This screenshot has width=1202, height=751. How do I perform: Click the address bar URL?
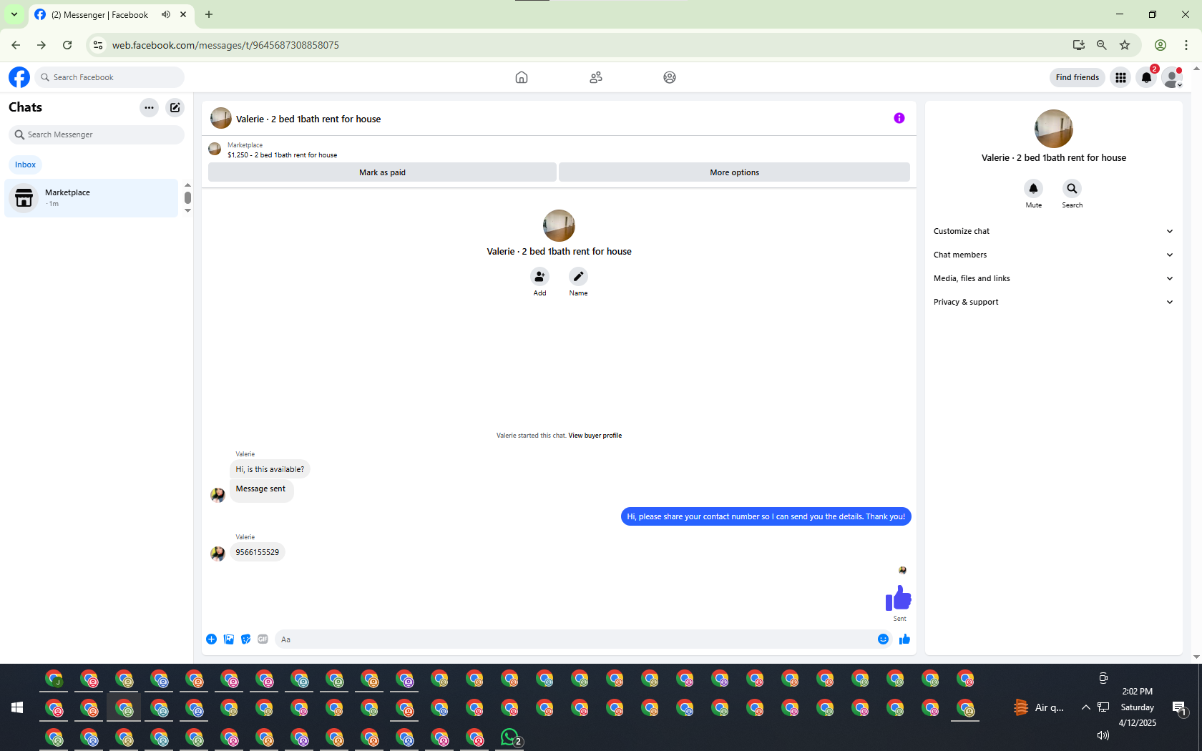pyautogui.click(x=225, y=45)
